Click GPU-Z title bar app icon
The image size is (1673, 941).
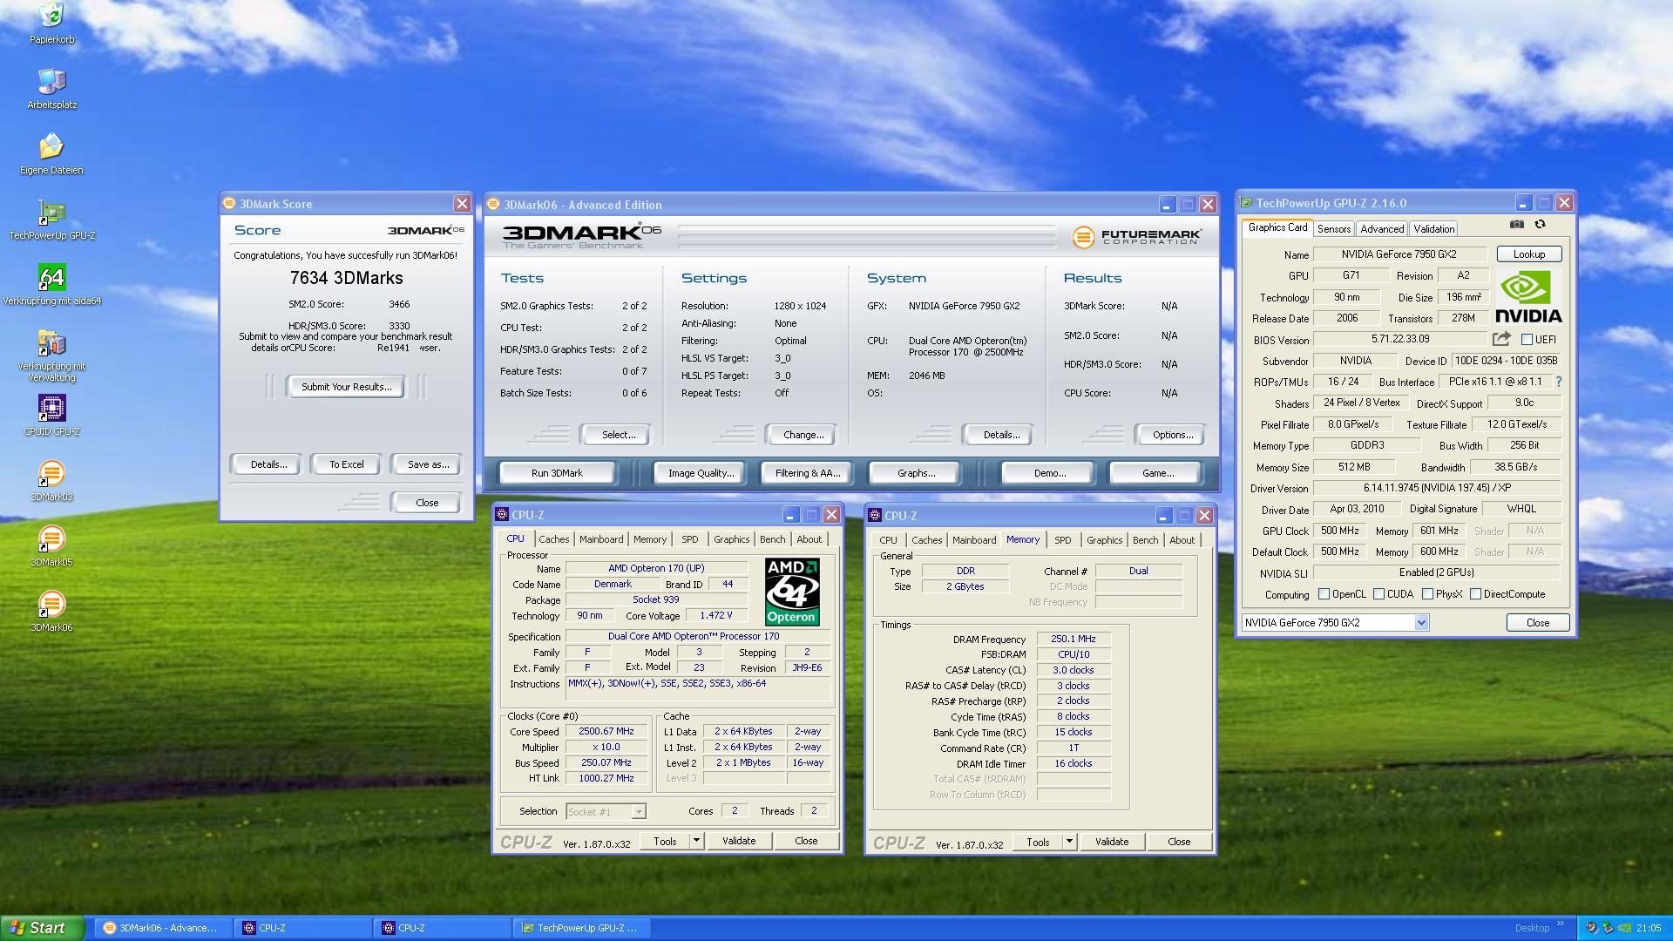coord(1246,203)
